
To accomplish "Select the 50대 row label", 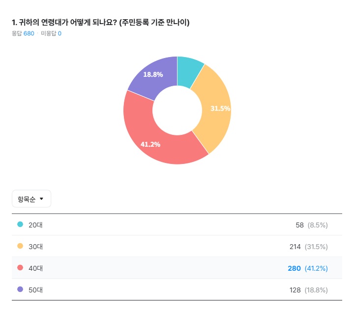I will pos(36,290).
